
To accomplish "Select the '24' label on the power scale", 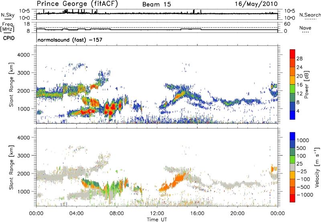I will (299, 67).
